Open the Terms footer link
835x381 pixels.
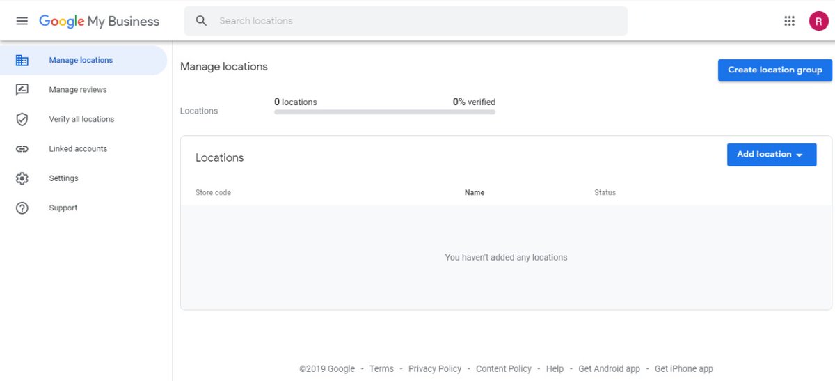tap(381, 369)
